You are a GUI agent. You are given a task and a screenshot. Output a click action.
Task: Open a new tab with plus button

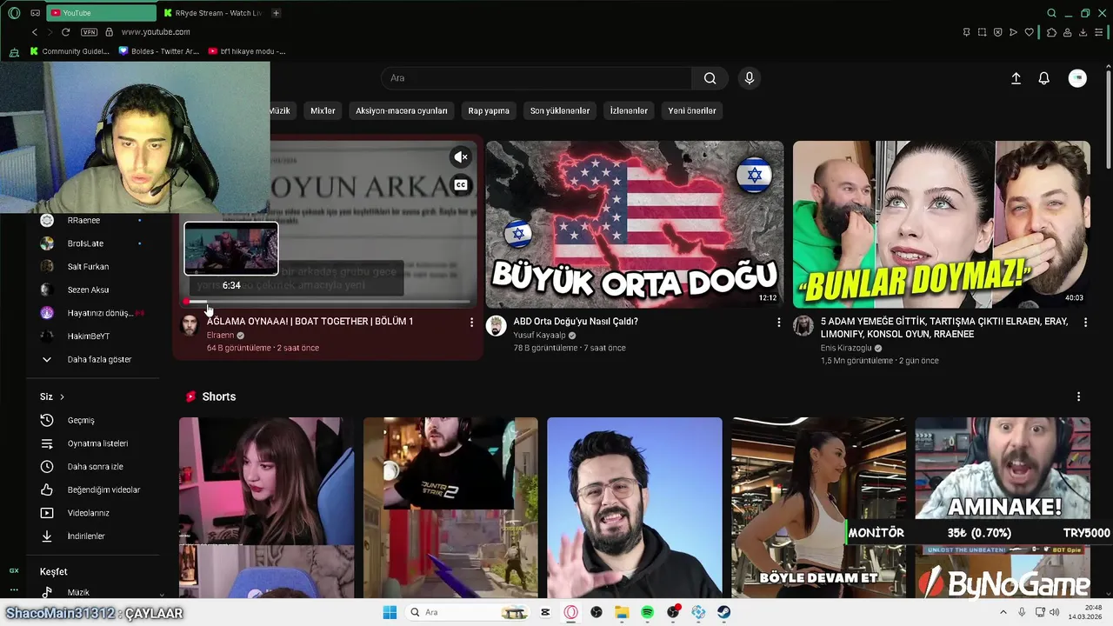pos(276,13)
